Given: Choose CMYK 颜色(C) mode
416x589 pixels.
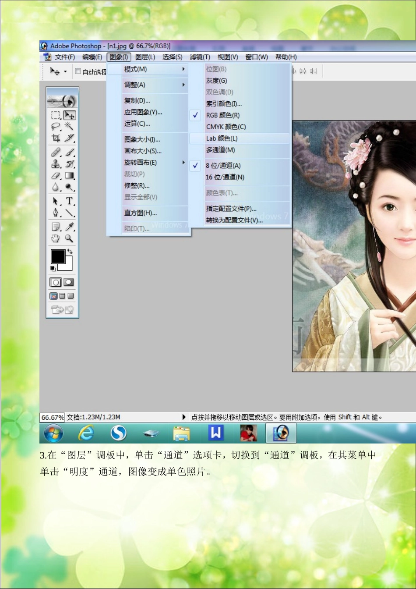Looking at the screenshot, I should pos(240,127).
